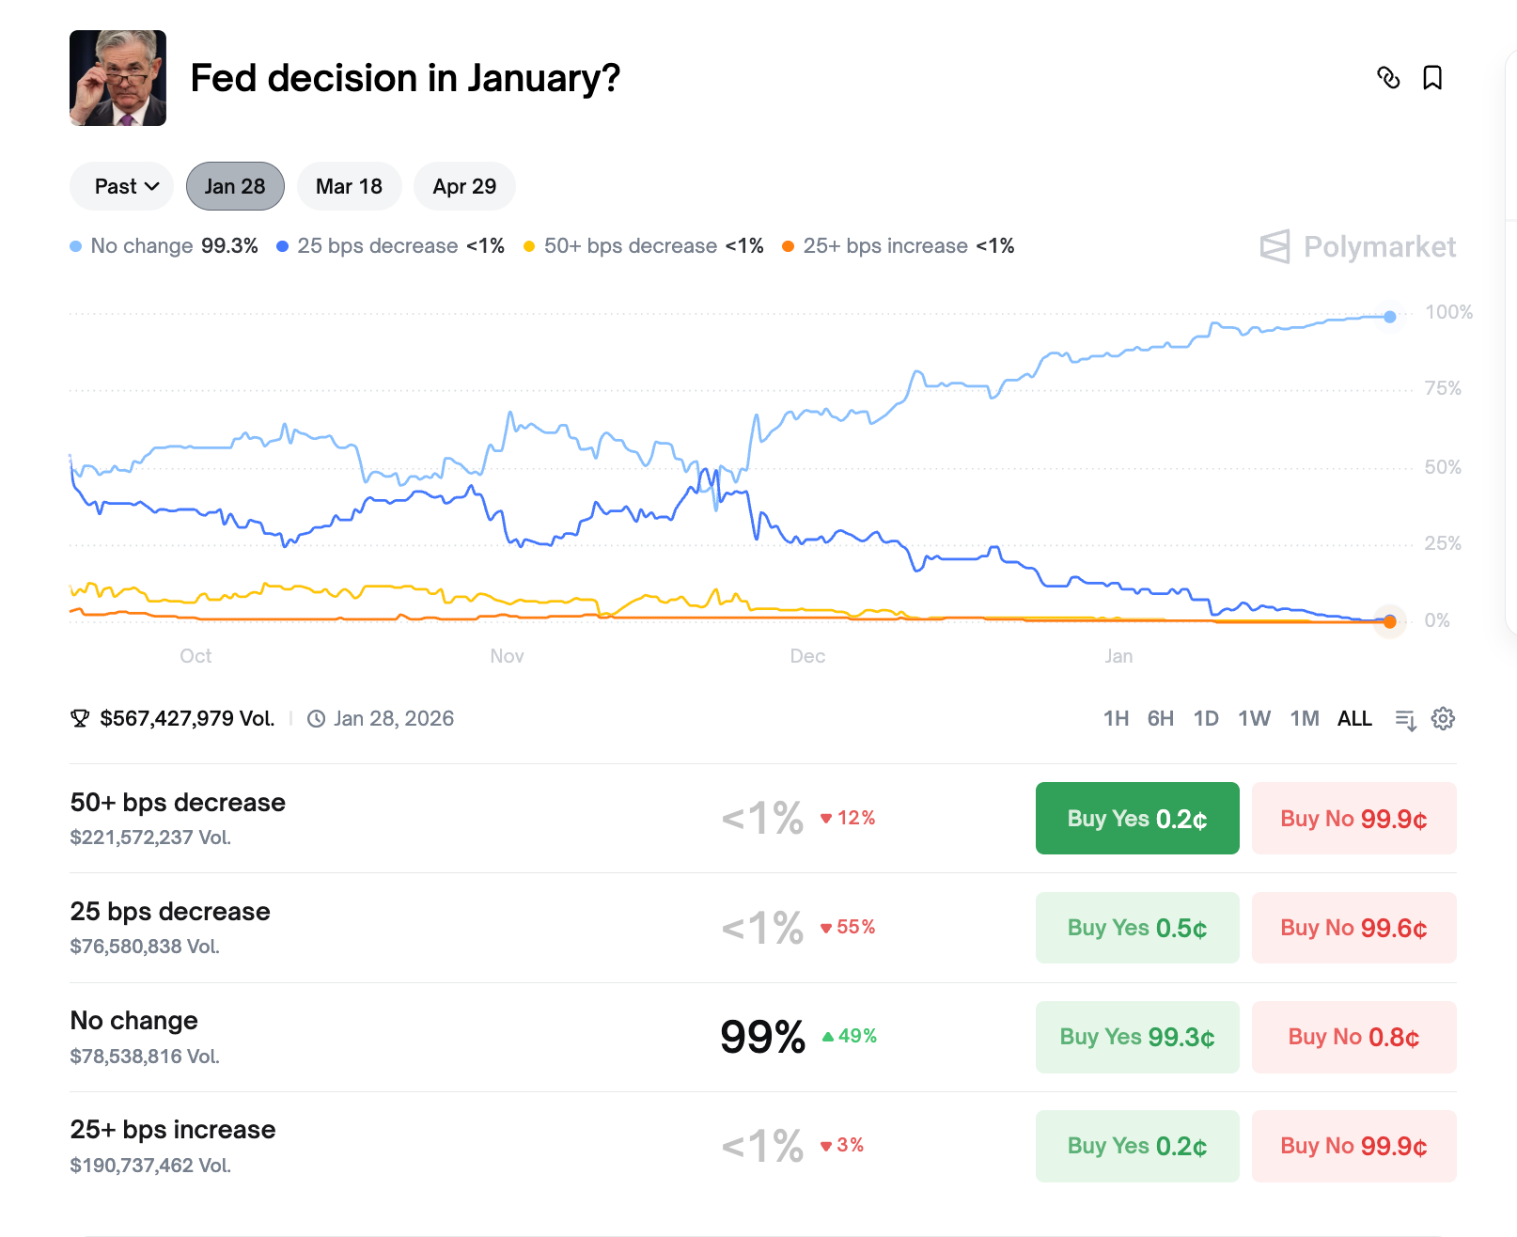The image size is (1517, 1237).
Task: Buy Yes on 50+ bps decrease
Action: (x=1136, y=819)
